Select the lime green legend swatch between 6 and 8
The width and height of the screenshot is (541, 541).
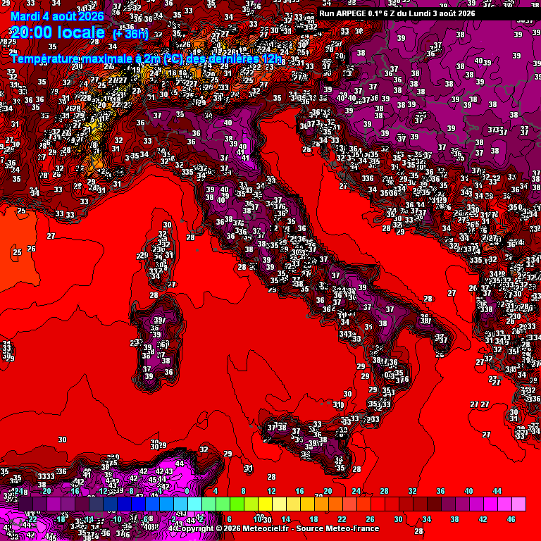tap(237, 504)
